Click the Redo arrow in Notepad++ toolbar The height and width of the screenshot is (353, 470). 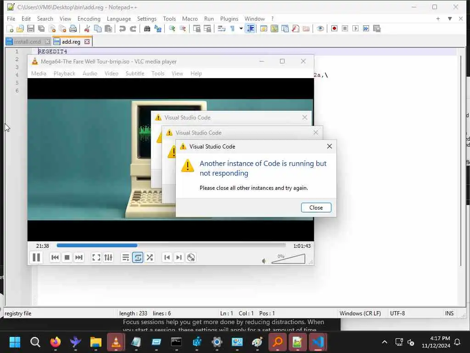tap(133, 28)
